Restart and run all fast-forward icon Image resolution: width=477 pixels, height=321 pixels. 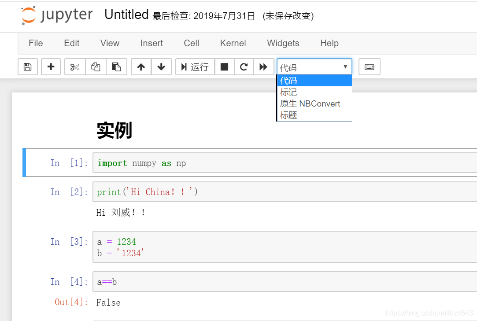tap(263, 66)
